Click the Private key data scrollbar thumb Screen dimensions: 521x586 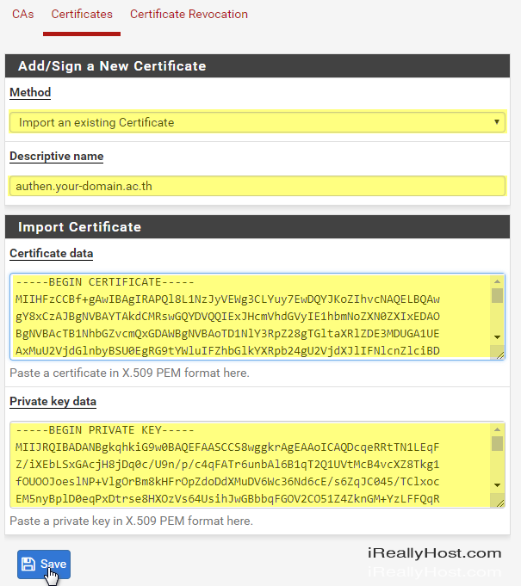pos(497,444)
